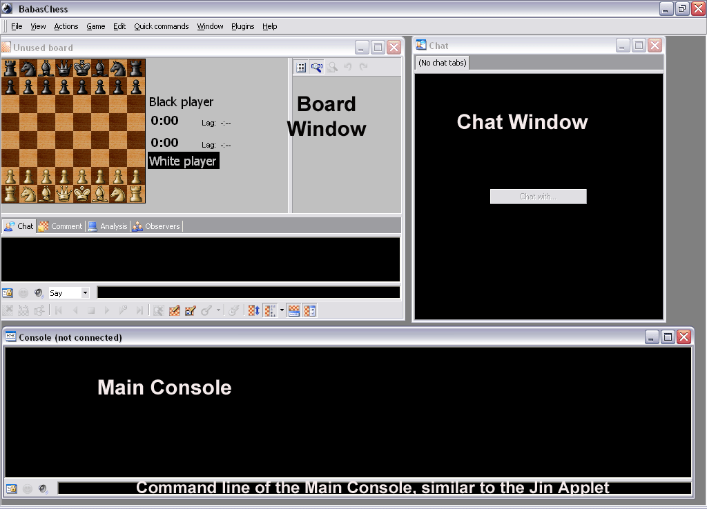Screen dimensions: 707x509
Task: Click the white king on the chessboard
Action: (x=82, y=194)
